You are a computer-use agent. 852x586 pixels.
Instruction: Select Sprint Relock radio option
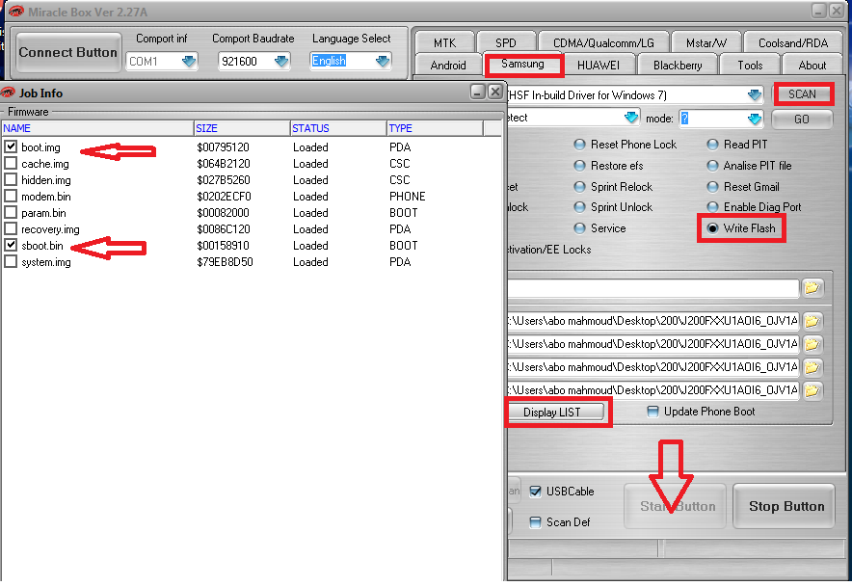(x=580, y=187)
